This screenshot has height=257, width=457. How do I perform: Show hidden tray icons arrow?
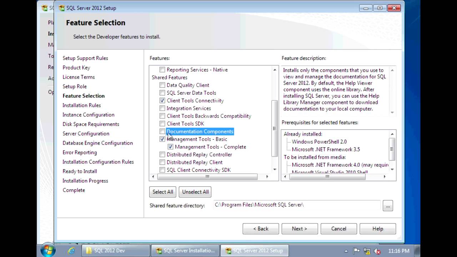point(346,251)
